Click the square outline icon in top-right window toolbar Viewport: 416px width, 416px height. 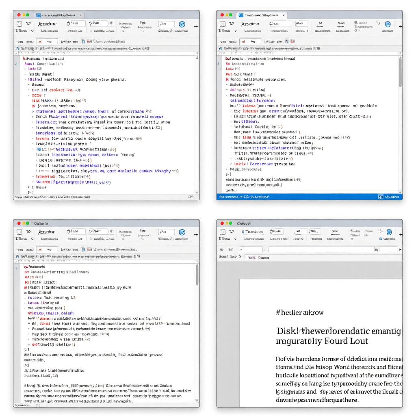coord(223,24)
